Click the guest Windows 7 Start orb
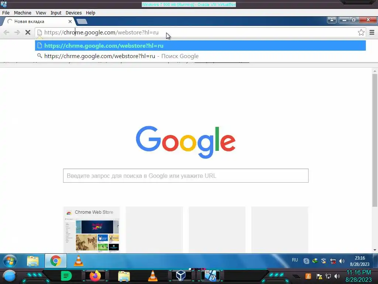Viewport: 378px width, 284px height. [x=10, y=261]
